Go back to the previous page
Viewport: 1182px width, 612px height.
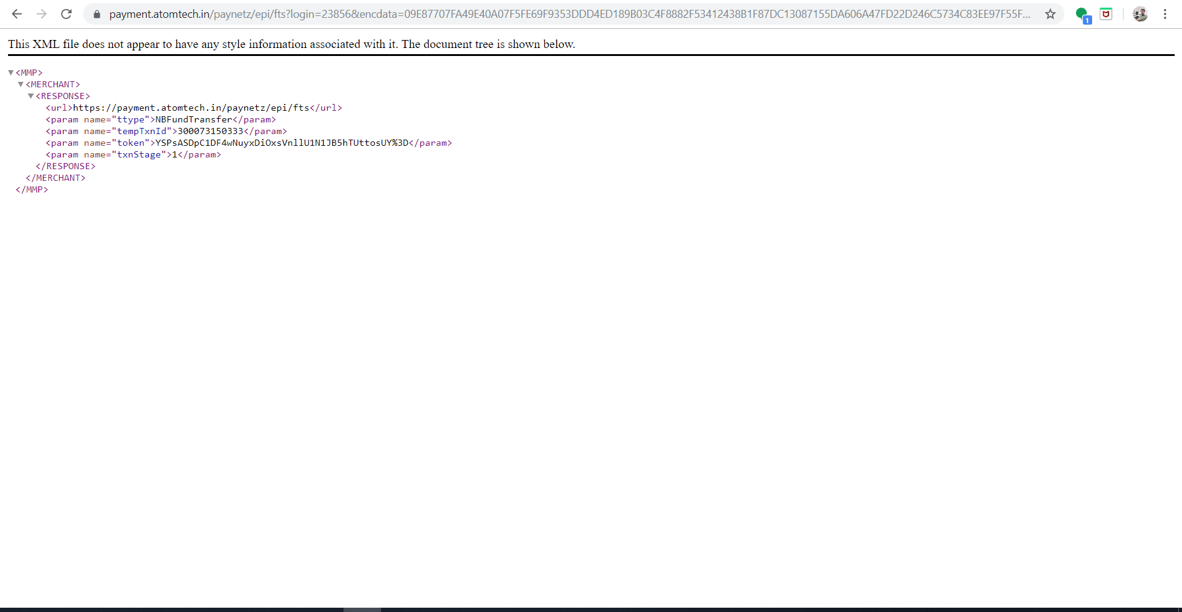point(17,14)
